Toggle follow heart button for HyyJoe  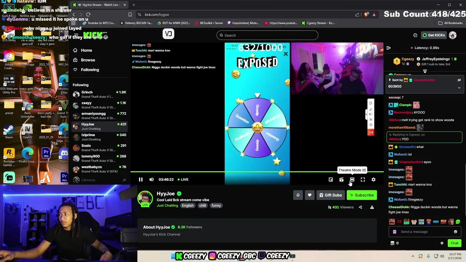[x=309, y=195]
